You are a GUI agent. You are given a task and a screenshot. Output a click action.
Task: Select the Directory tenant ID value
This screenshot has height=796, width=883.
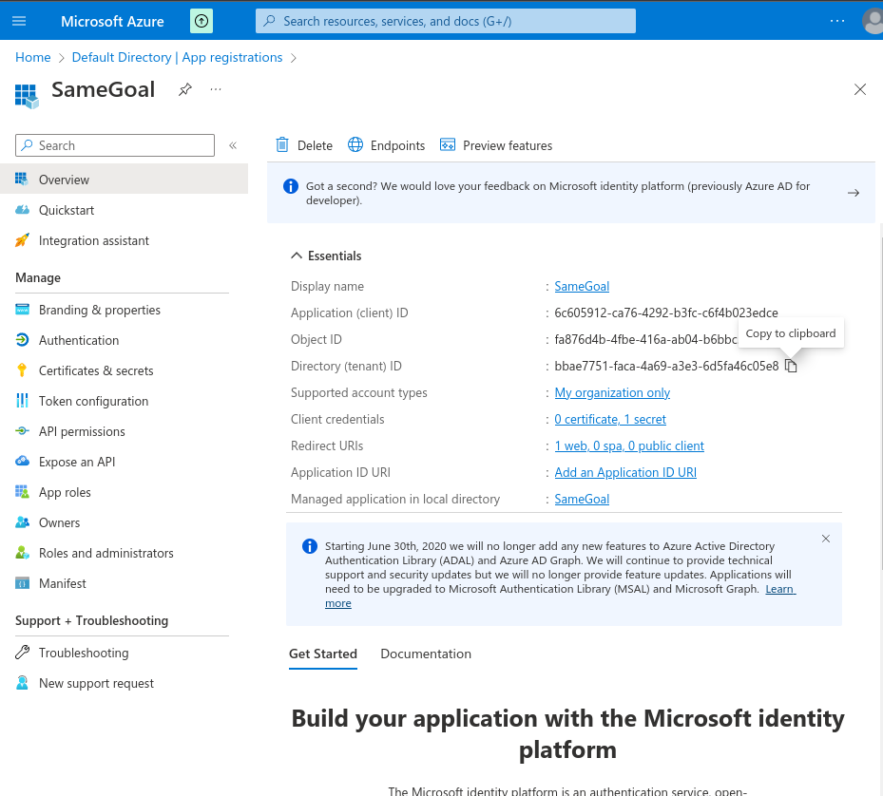[666, 366]
